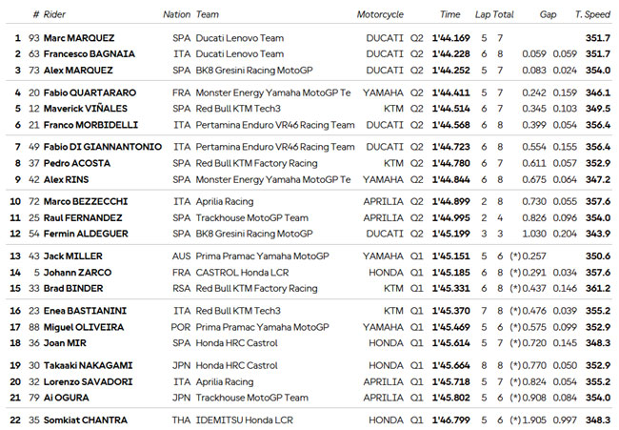This screenshot has height=430, width=619.
Task: Click the Time column header
Action: pyautogui.click(x=450, y=14)
